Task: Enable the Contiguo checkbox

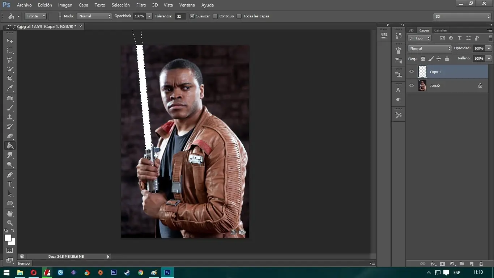Action: click(x=216, y=16)
